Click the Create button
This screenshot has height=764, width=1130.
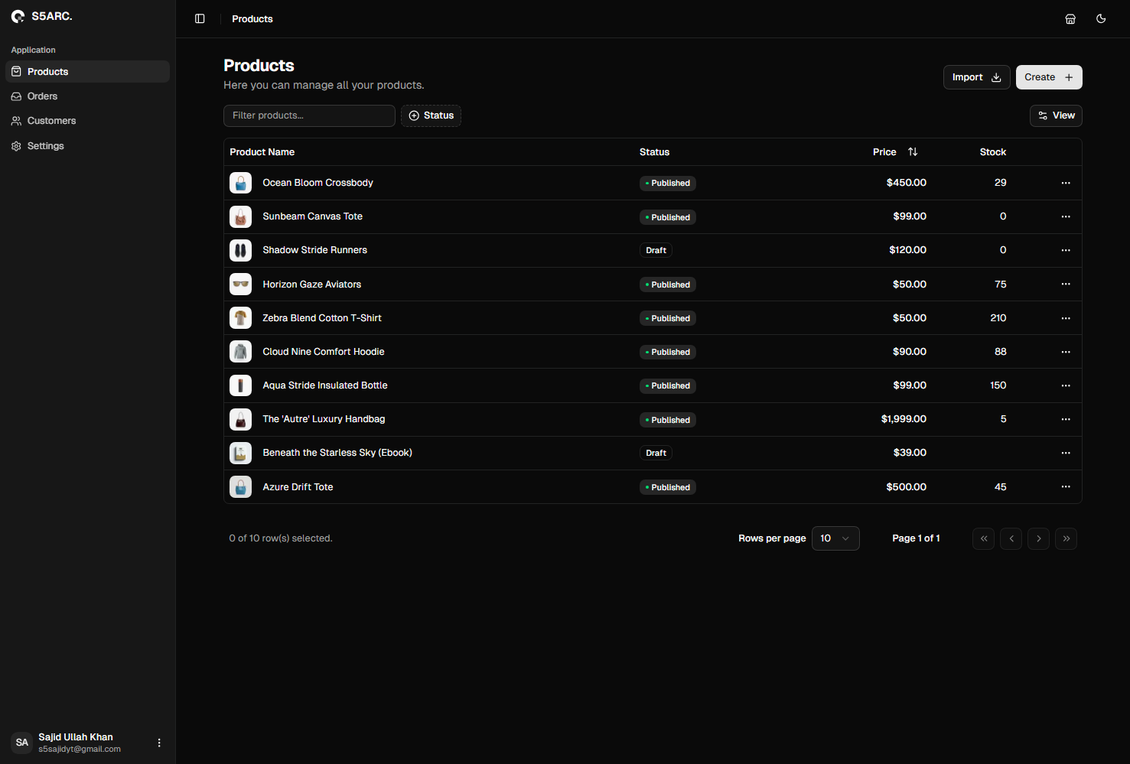pyautogui.click(x=1048, y=76)
